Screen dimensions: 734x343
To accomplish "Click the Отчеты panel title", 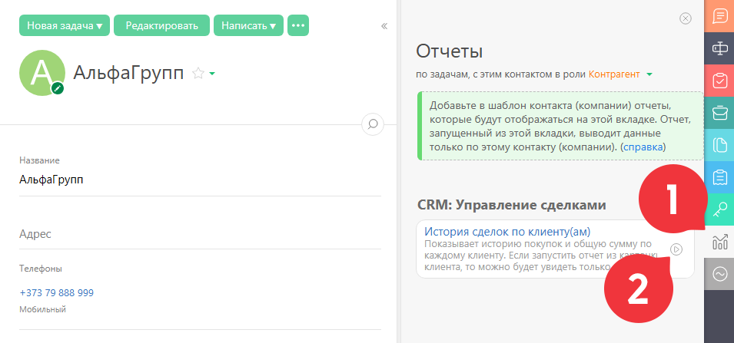I will coord(450,51).
